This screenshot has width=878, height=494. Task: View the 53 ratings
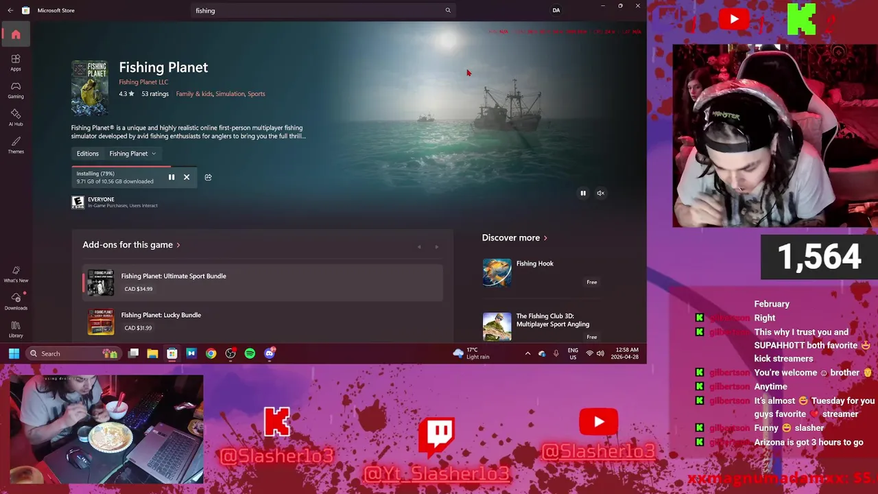tap(155, 94)
